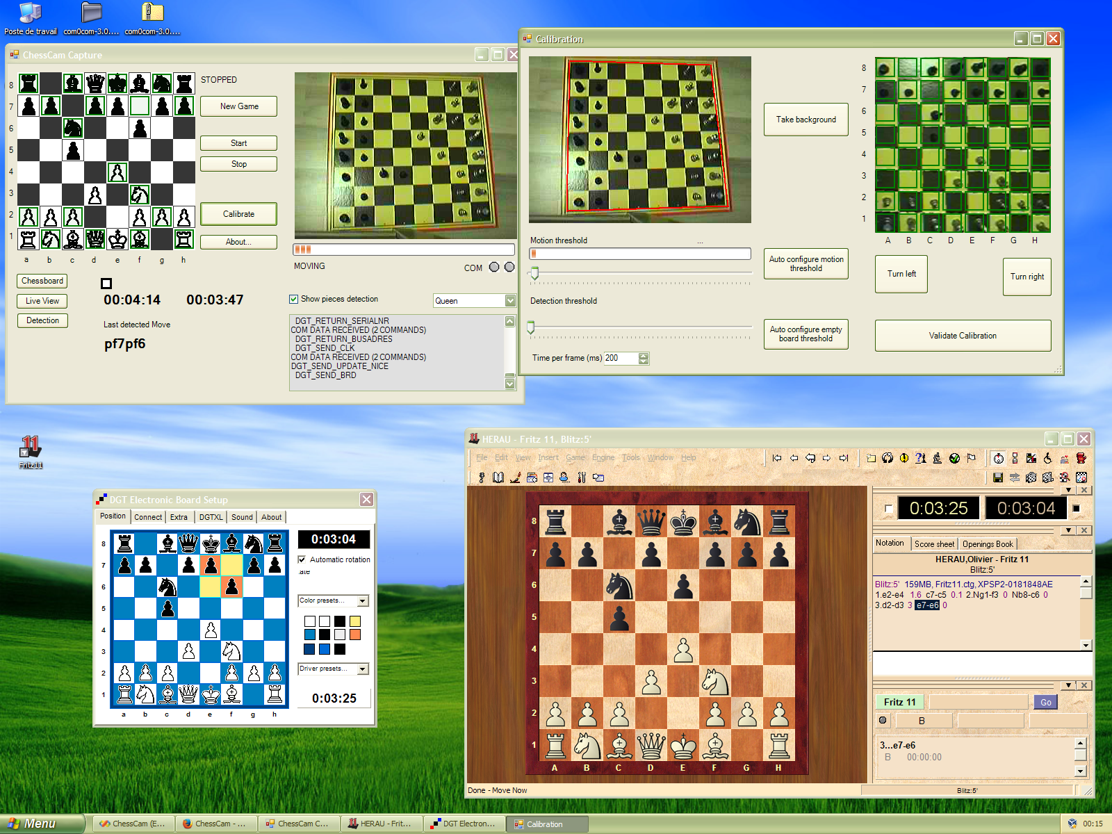The image size is (1112, 834).
Task: Click the hourglass long game icon
Action: [1015, 458]
